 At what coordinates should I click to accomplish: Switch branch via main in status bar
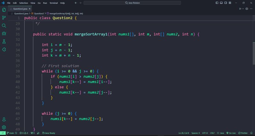pyautogui.click(x=10, y=133)
